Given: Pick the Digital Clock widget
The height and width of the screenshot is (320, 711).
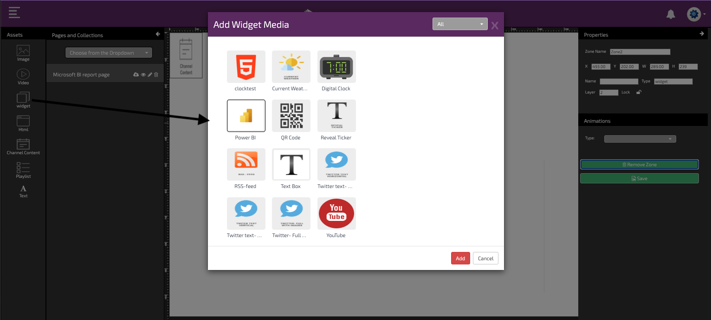Looking at the screenshot, I should (x=336, y=67).
